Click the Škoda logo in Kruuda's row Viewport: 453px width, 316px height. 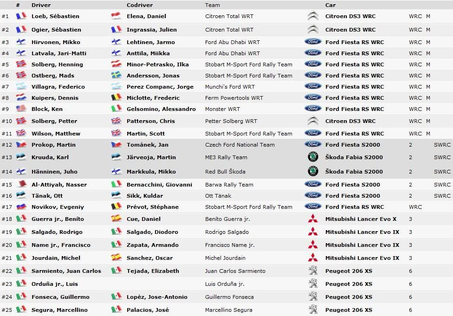[313, 157]
